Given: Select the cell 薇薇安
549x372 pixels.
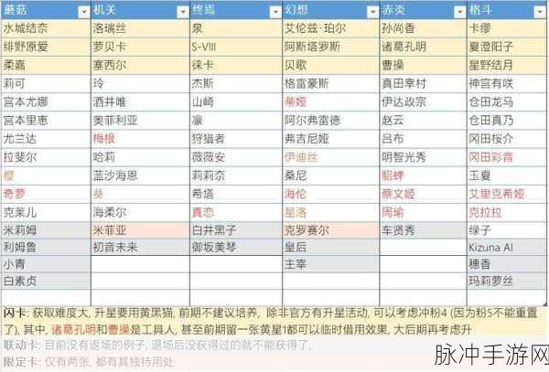Looking at the screenshot, I should point(236,157).
